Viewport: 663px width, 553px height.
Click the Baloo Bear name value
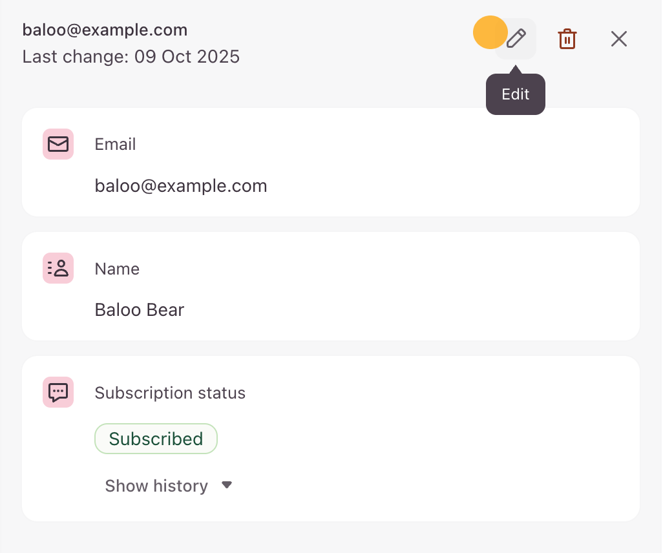click(x=140, y=310)
